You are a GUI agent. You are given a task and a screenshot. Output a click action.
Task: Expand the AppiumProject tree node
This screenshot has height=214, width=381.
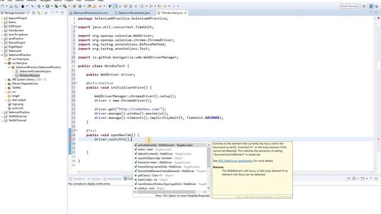[x=2, y=18]
